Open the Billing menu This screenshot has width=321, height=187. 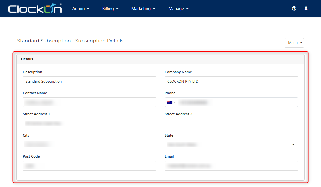pos(110,8)
